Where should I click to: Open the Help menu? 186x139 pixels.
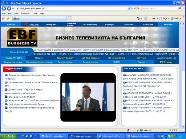pos(42,14)
